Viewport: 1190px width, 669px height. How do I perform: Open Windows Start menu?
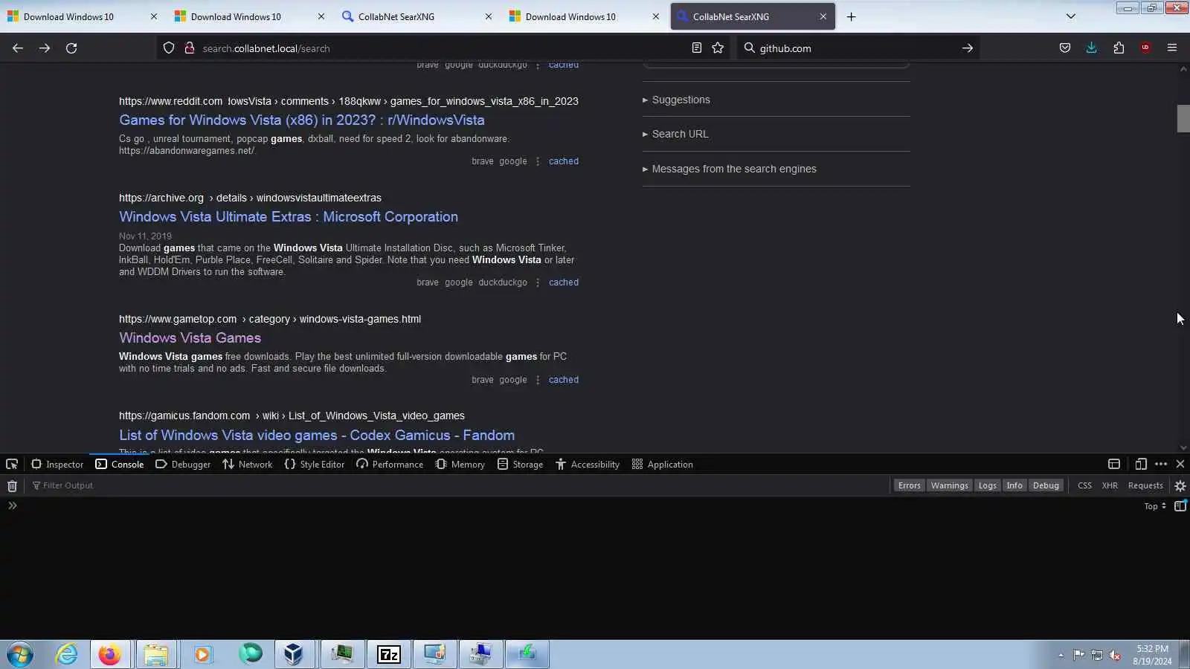20,654
